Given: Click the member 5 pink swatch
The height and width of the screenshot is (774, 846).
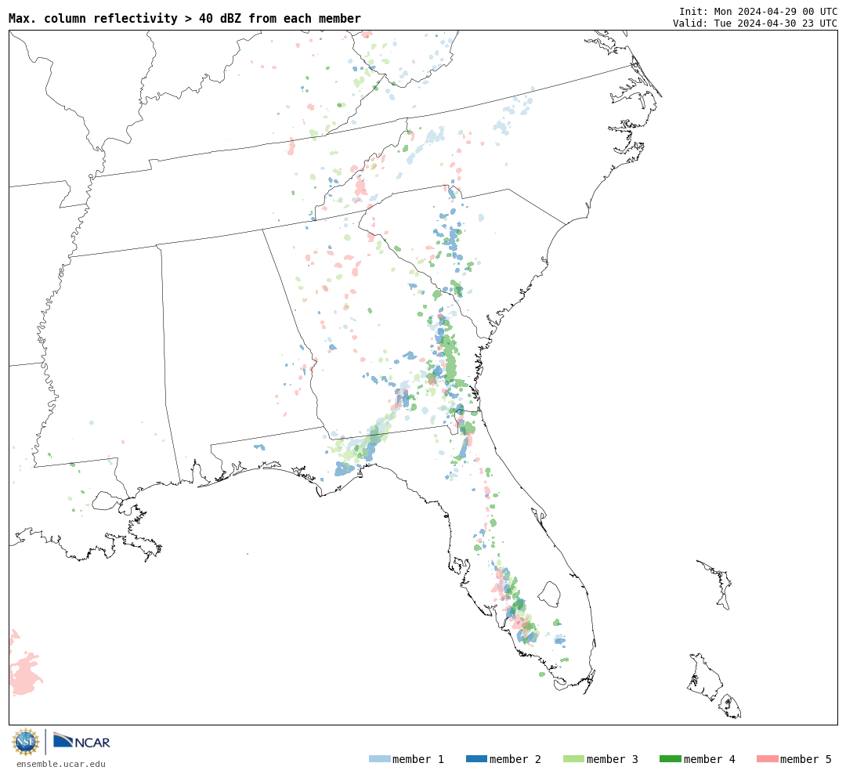Looking at the screenshot, I should (x=767, y=758).
